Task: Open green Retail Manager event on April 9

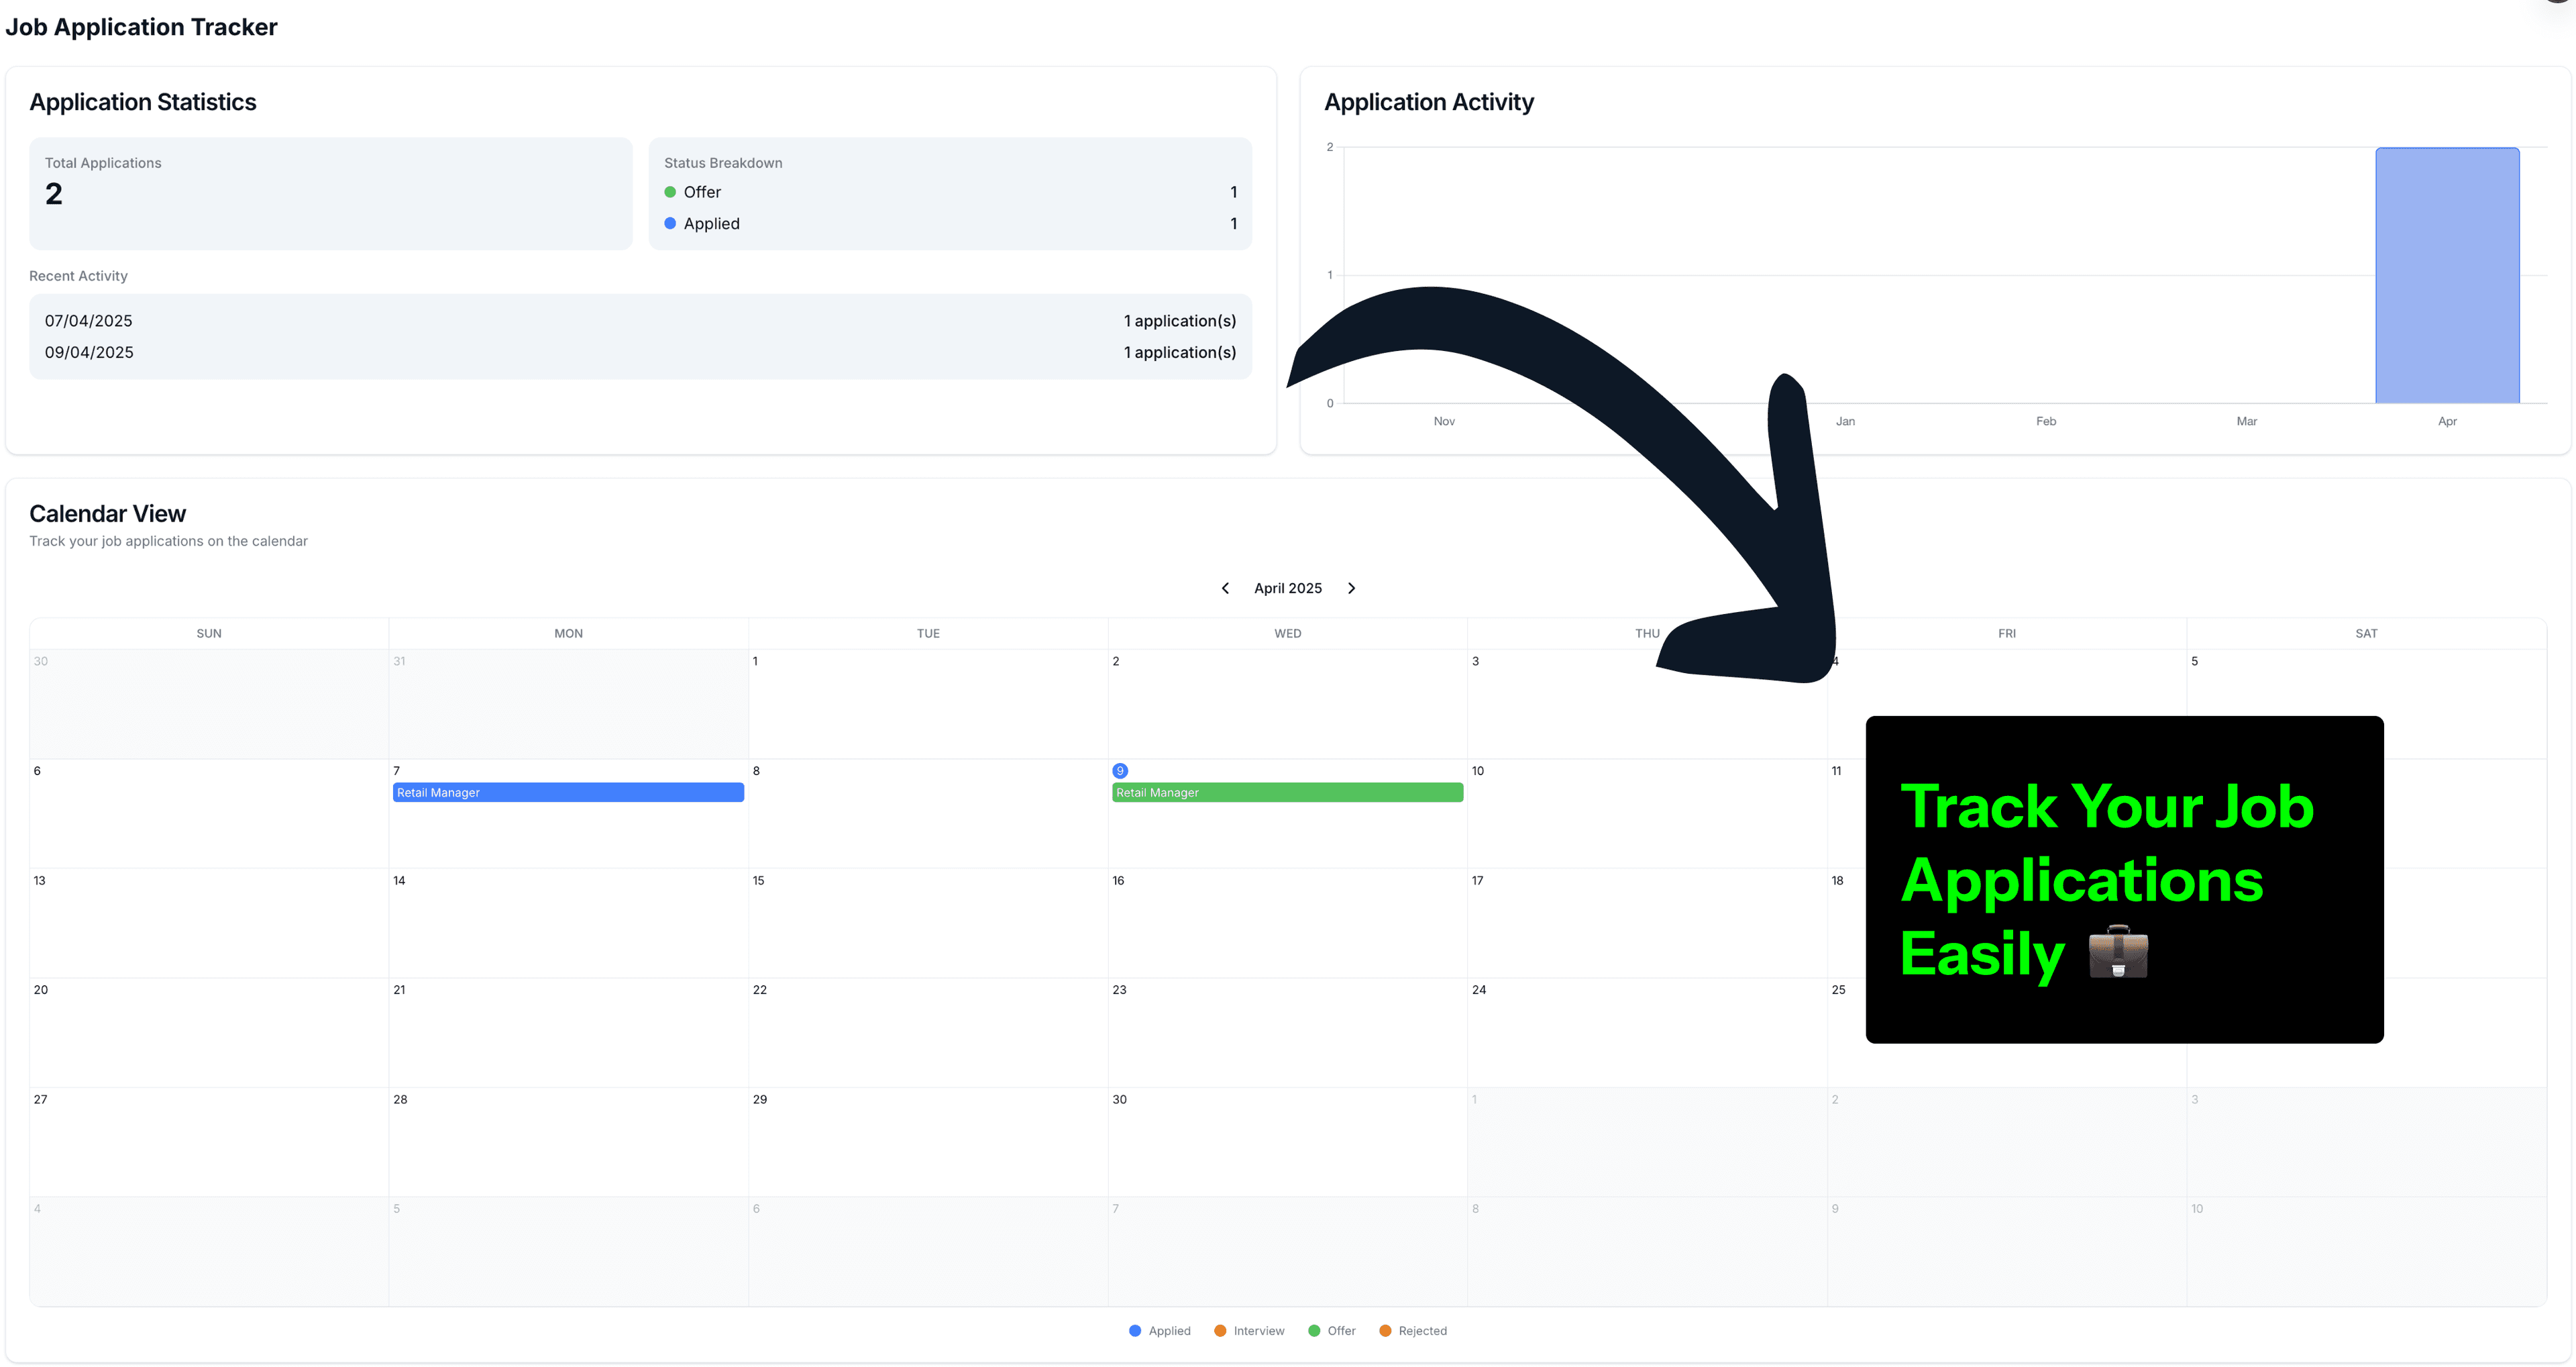Action: pos(1287,793)
